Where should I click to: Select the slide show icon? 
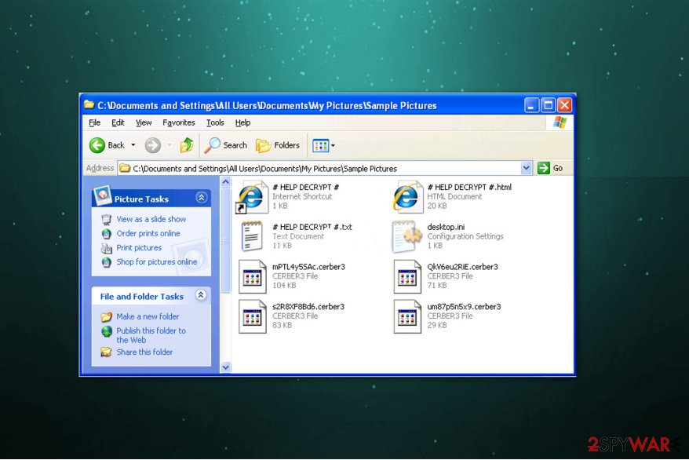click(x=107, y=219)
